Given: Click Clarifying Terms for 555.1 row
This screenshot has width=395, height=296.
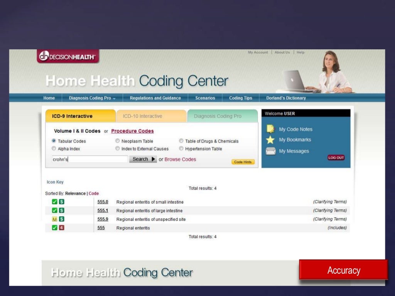Looking at the screenshot, I should (x=330, y=210).
